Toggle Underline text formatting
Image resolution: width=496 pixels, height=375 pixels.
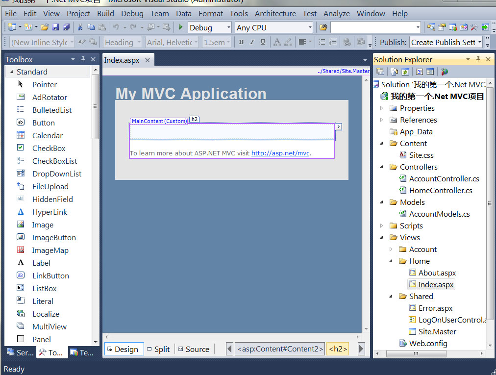(x=263, y=42)
